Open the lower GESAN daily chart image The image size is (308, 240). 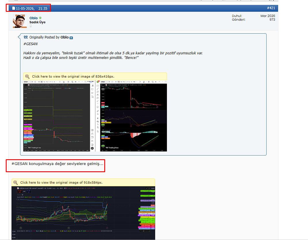click(x=83, y=213)
